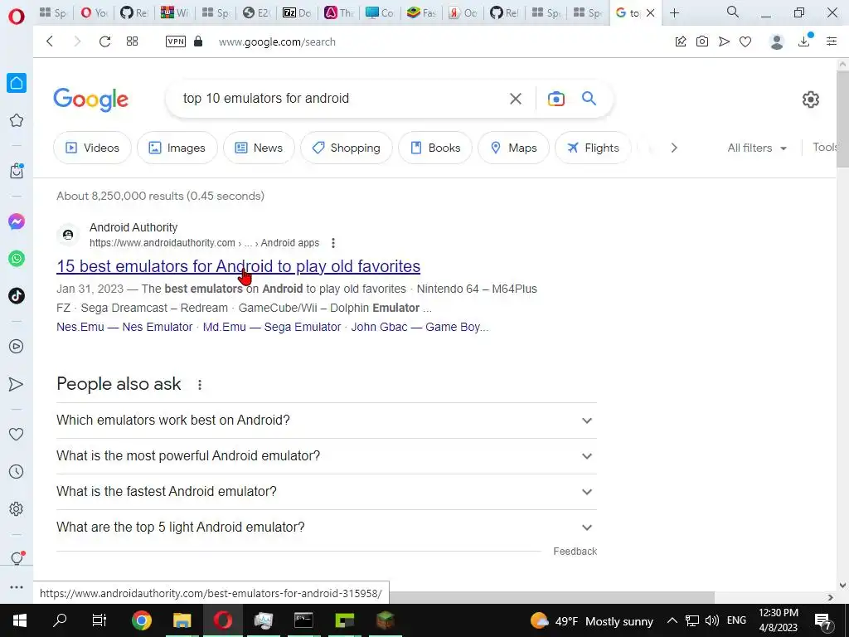Image resolution: width=849 pixels, height=637 pixels.
Task: Open Home in the Opera sidebar
Action: click(17, 83)
